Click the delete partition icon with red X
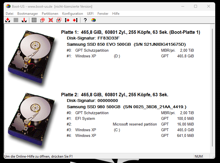 click(x=51, y=20)
